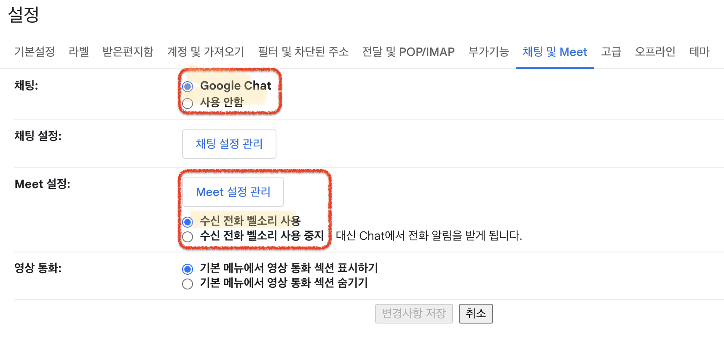Select the 사용 안함 chat option
724x345 pixels.
(188, 103)
